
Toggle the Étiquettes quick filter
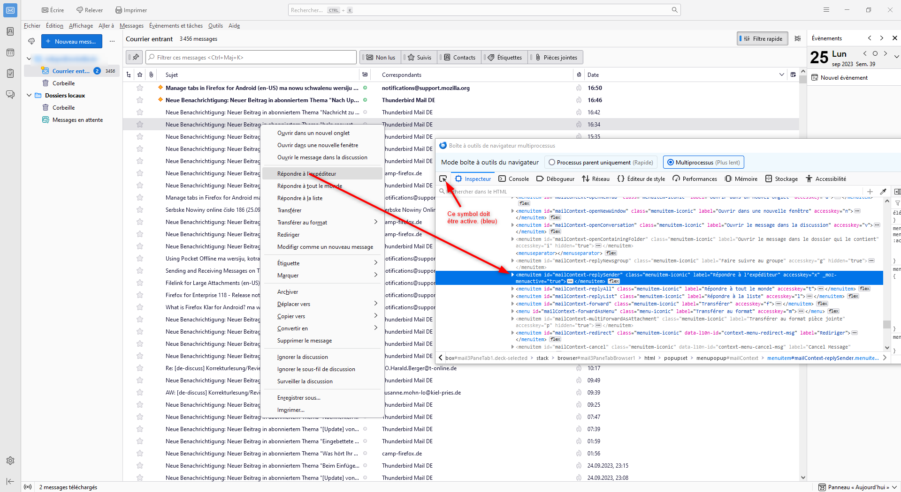tap(505, 57)
